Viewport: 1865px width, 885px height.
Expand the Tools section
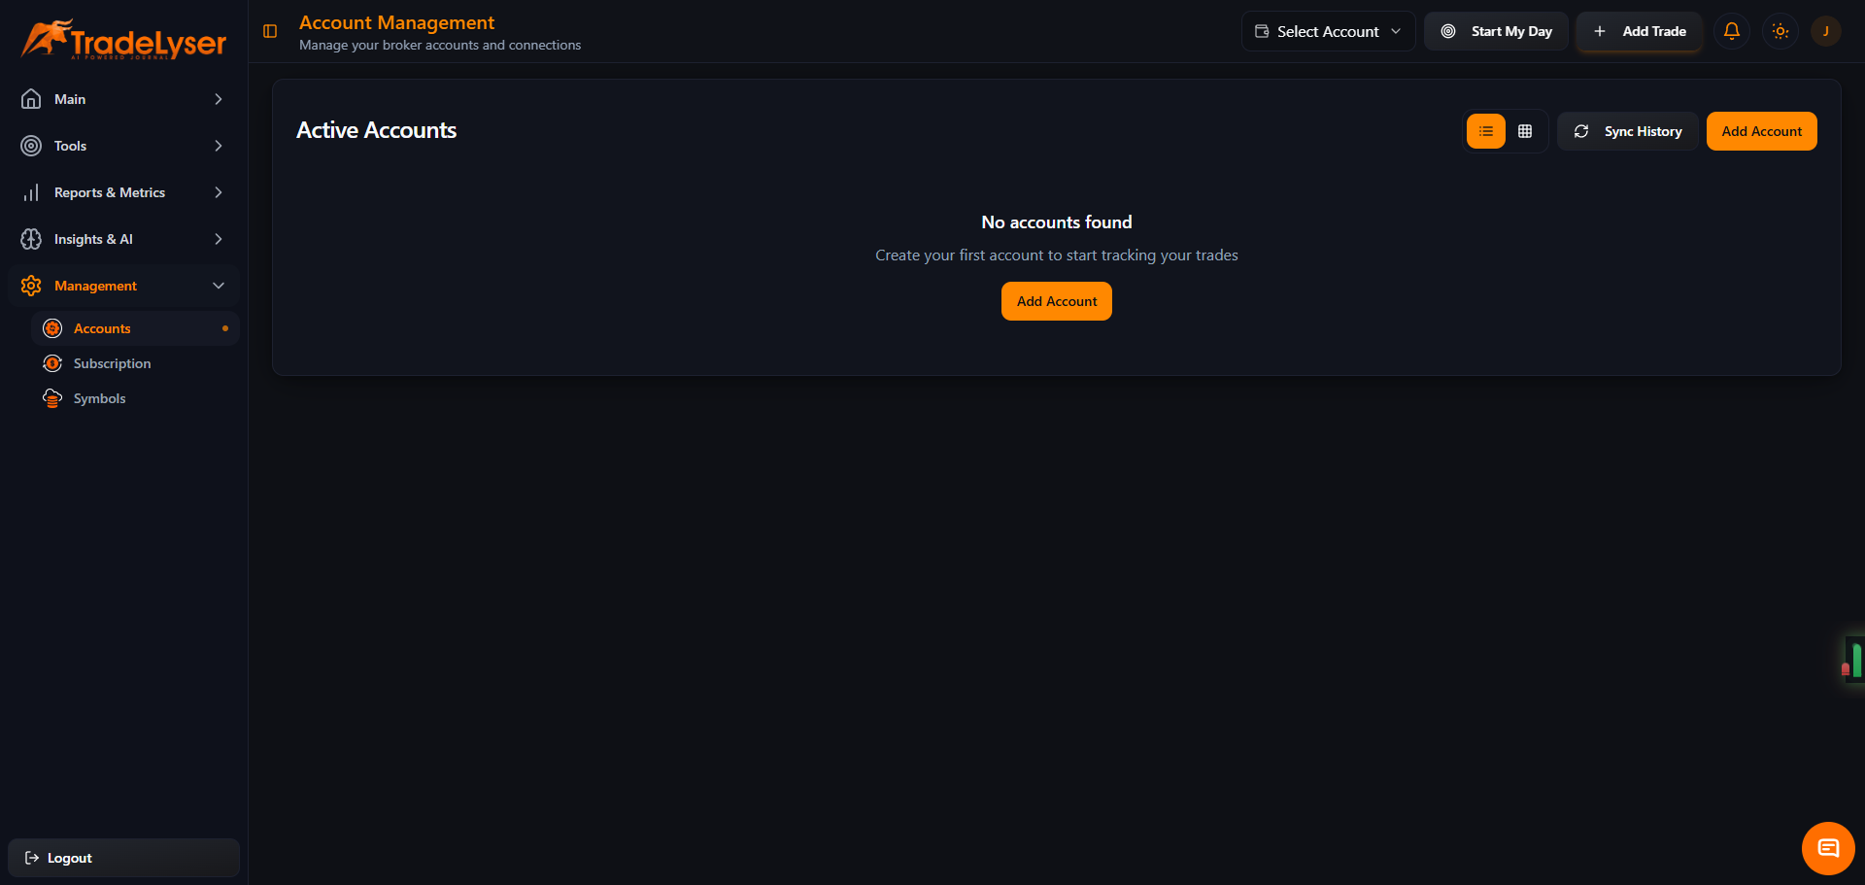tap(122, 146)
